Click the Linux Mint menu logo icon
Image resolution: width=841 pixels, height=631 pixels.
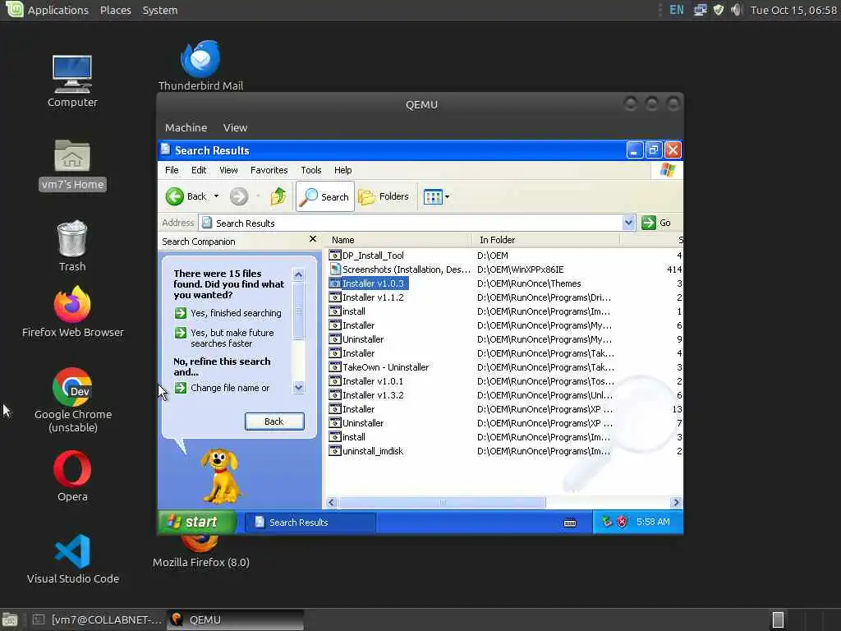[14, 9]
